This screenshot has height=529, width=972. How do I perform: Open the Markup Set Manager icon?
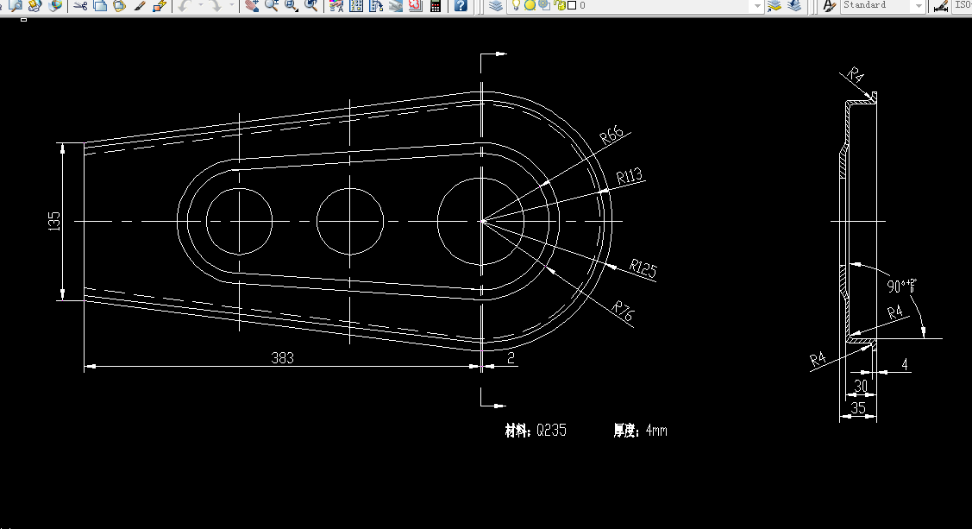pos(416,5)
